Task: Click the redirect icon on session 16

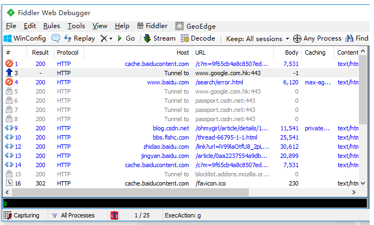Action: tap(9, 183)
